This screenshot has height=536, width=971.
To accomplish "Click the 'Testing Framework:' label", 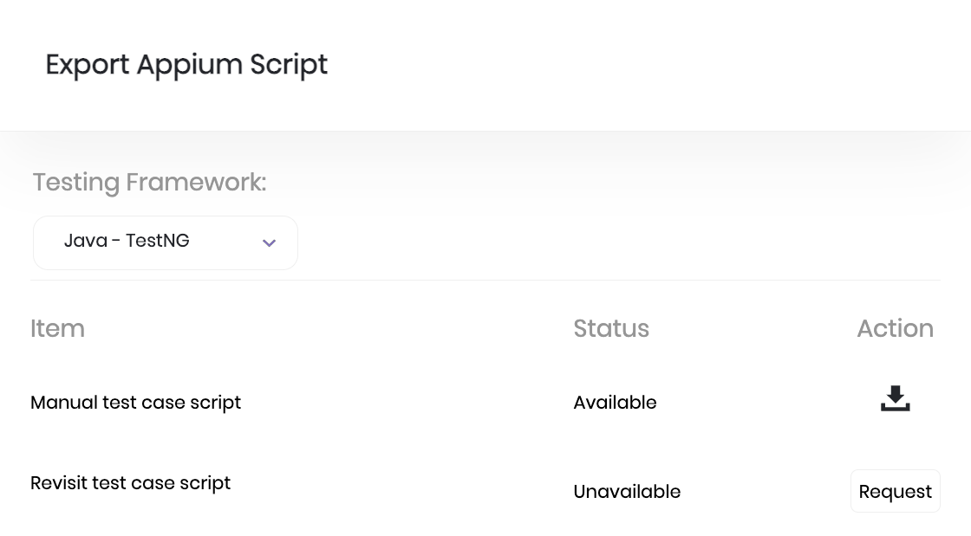I will coord(149,183).
